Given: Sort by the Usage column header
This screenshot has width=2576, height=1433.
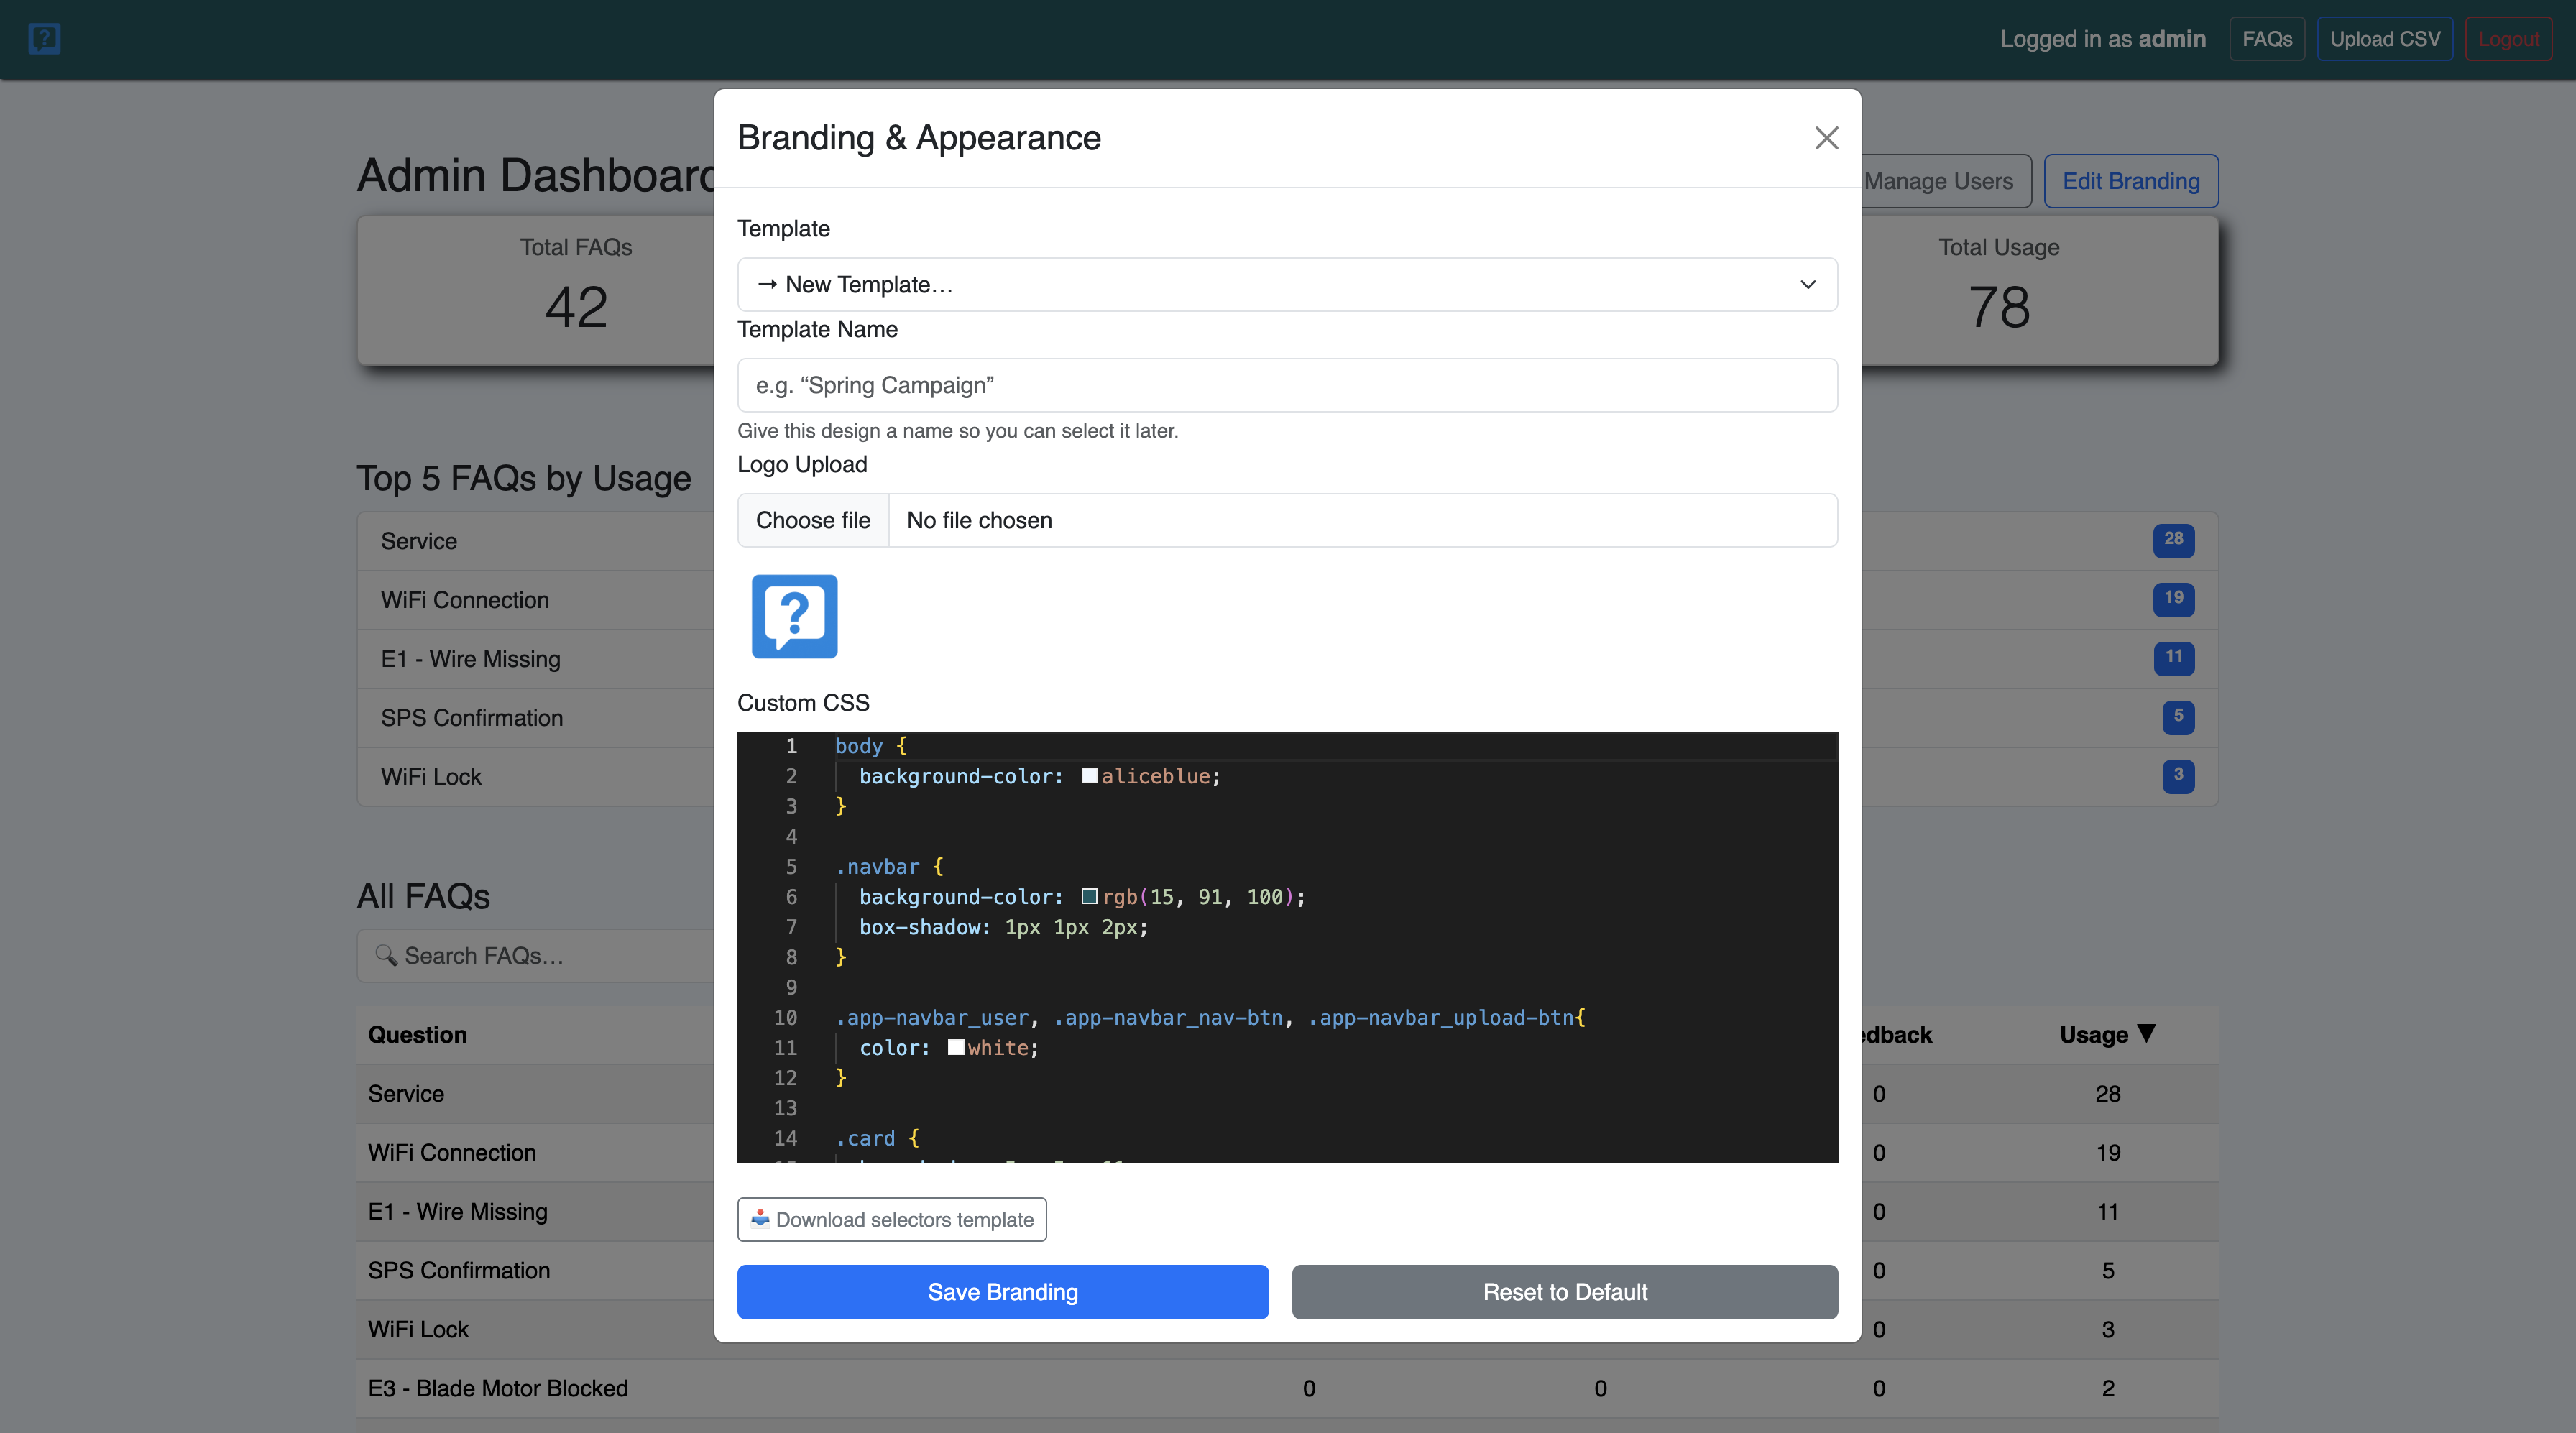Looking at the screenshot, I should coord(2107,1035).
